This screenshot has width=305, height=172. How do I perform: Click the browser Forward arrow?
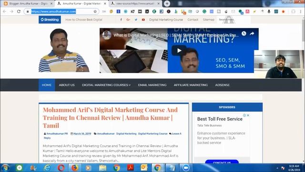click(x=11, y=11)
